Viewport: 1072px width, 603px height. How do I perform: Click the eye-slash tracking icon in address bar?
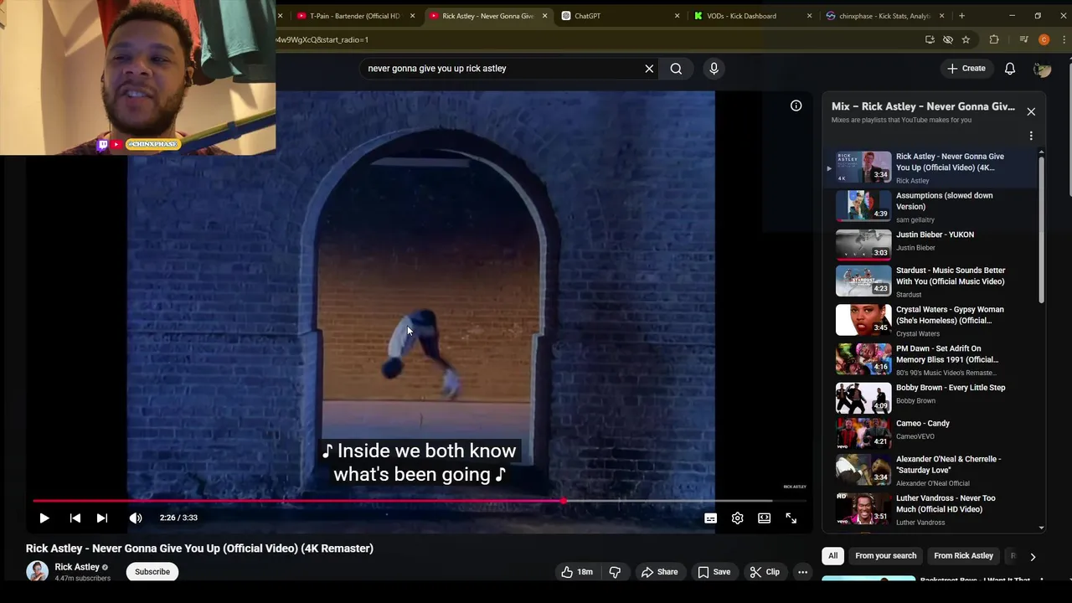pos(948,39)
